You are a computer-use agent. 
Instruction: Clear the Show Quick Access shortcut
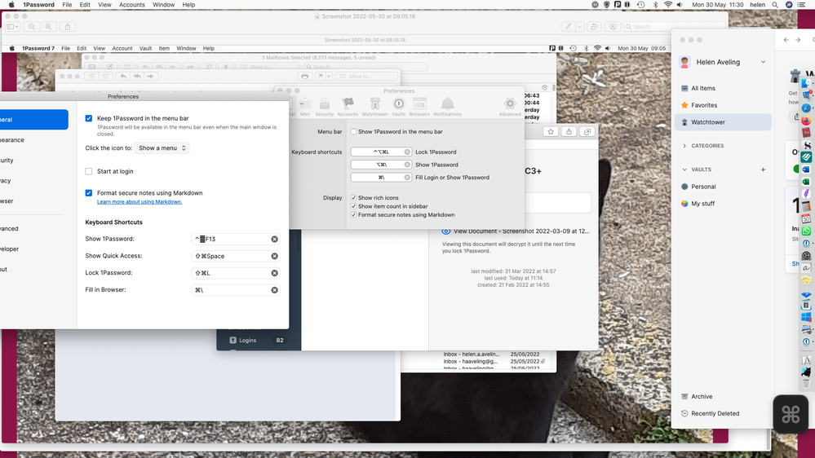click(274, 256)
